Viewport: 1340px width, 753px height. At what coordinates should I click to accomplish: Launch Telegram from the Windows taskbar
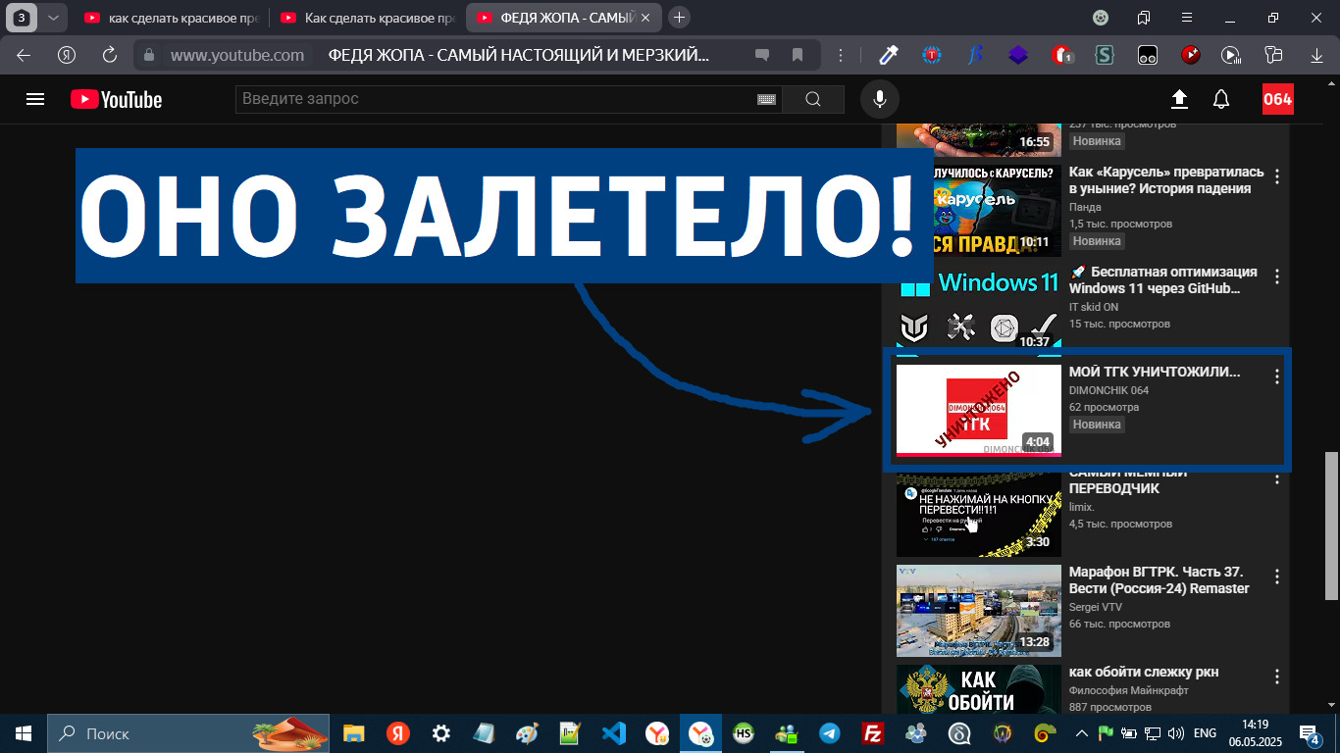pyautogui.click(x=830, y=733)
